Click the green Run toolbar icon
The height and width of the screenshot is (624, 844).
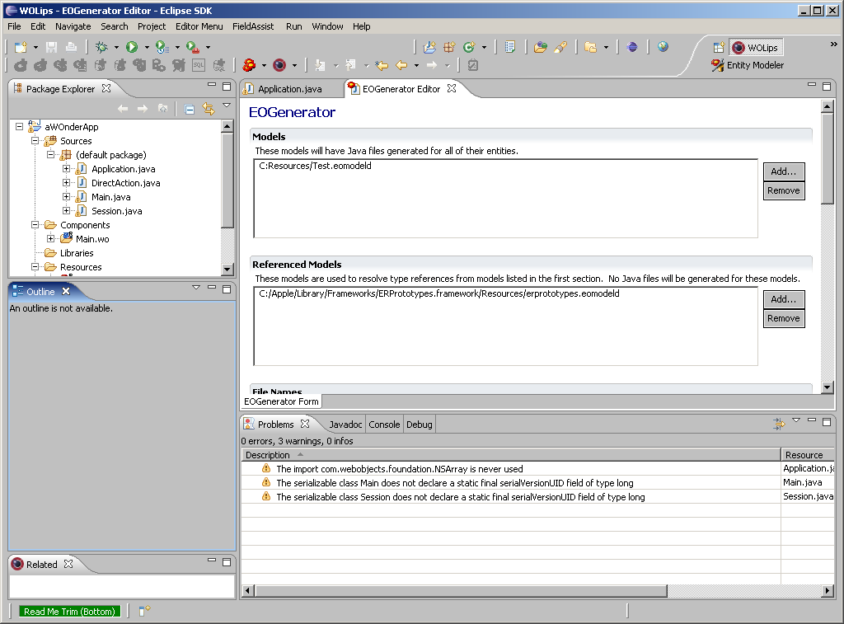[132, 47]
